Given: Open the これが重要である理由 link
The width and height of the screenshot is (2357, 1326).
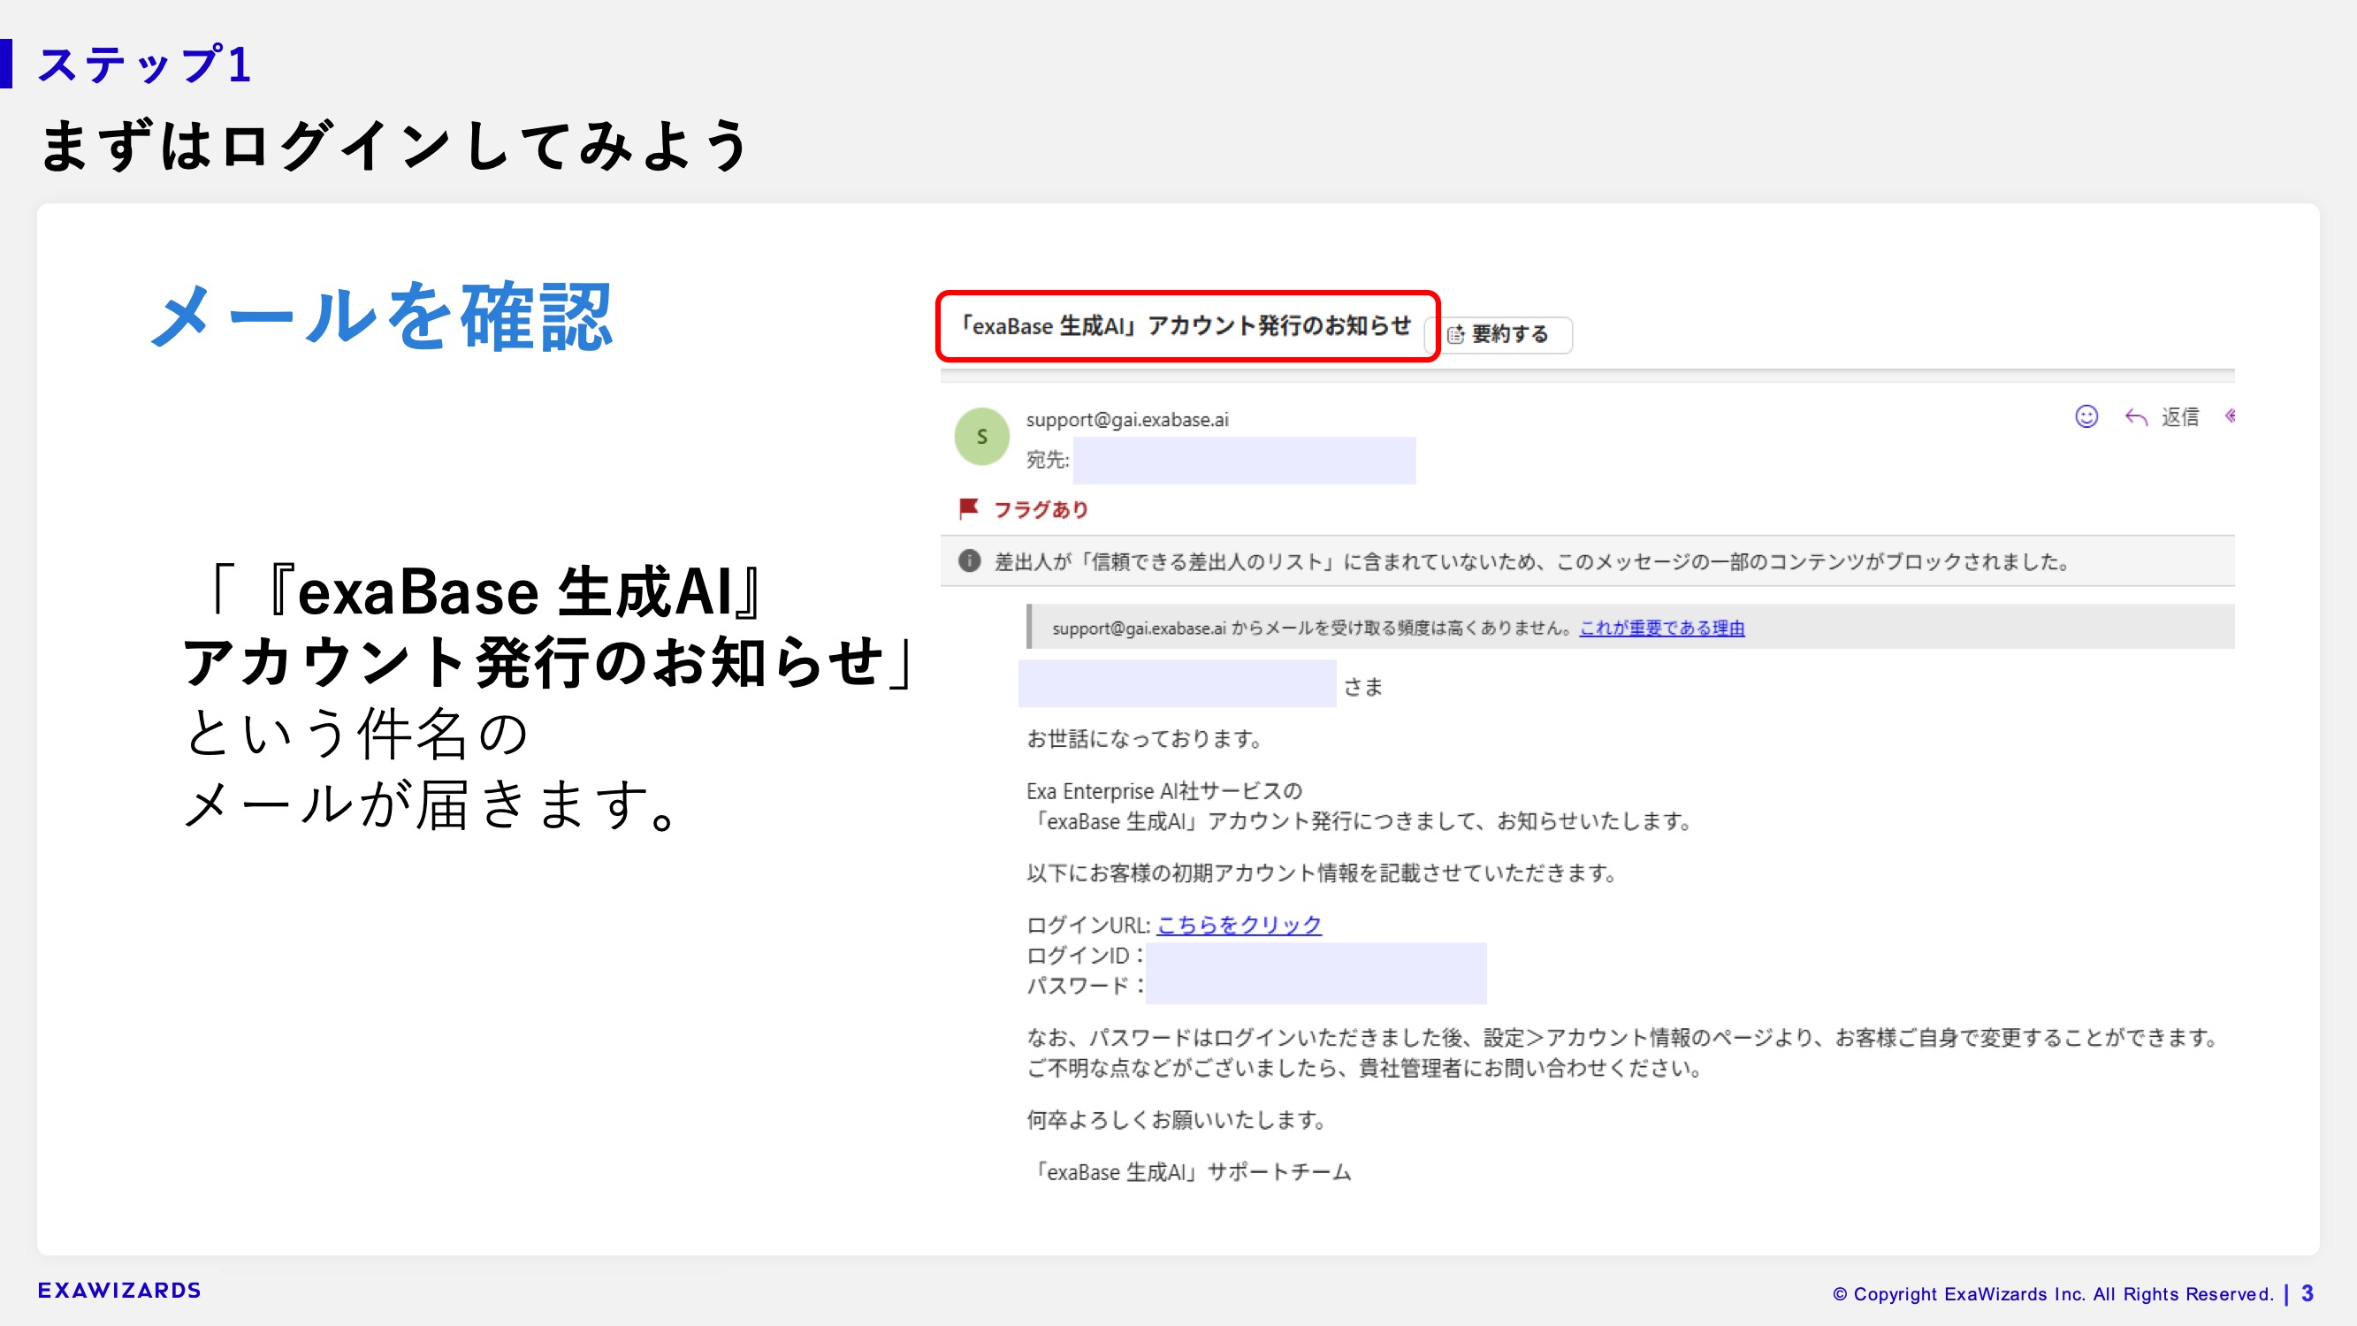Looking at the screenshot, I should (x=1661, y=628).
